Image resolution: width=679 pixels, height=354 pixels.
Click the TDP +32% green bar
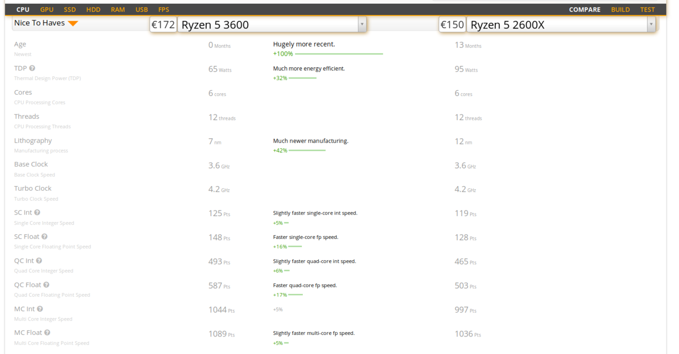pos(302,78)
